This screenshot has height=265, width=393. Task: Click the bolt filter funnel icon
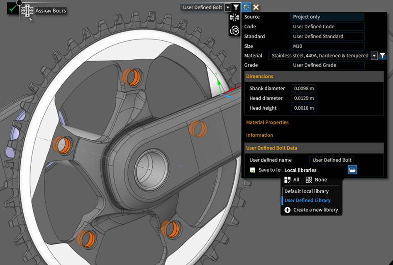(236, 7)
